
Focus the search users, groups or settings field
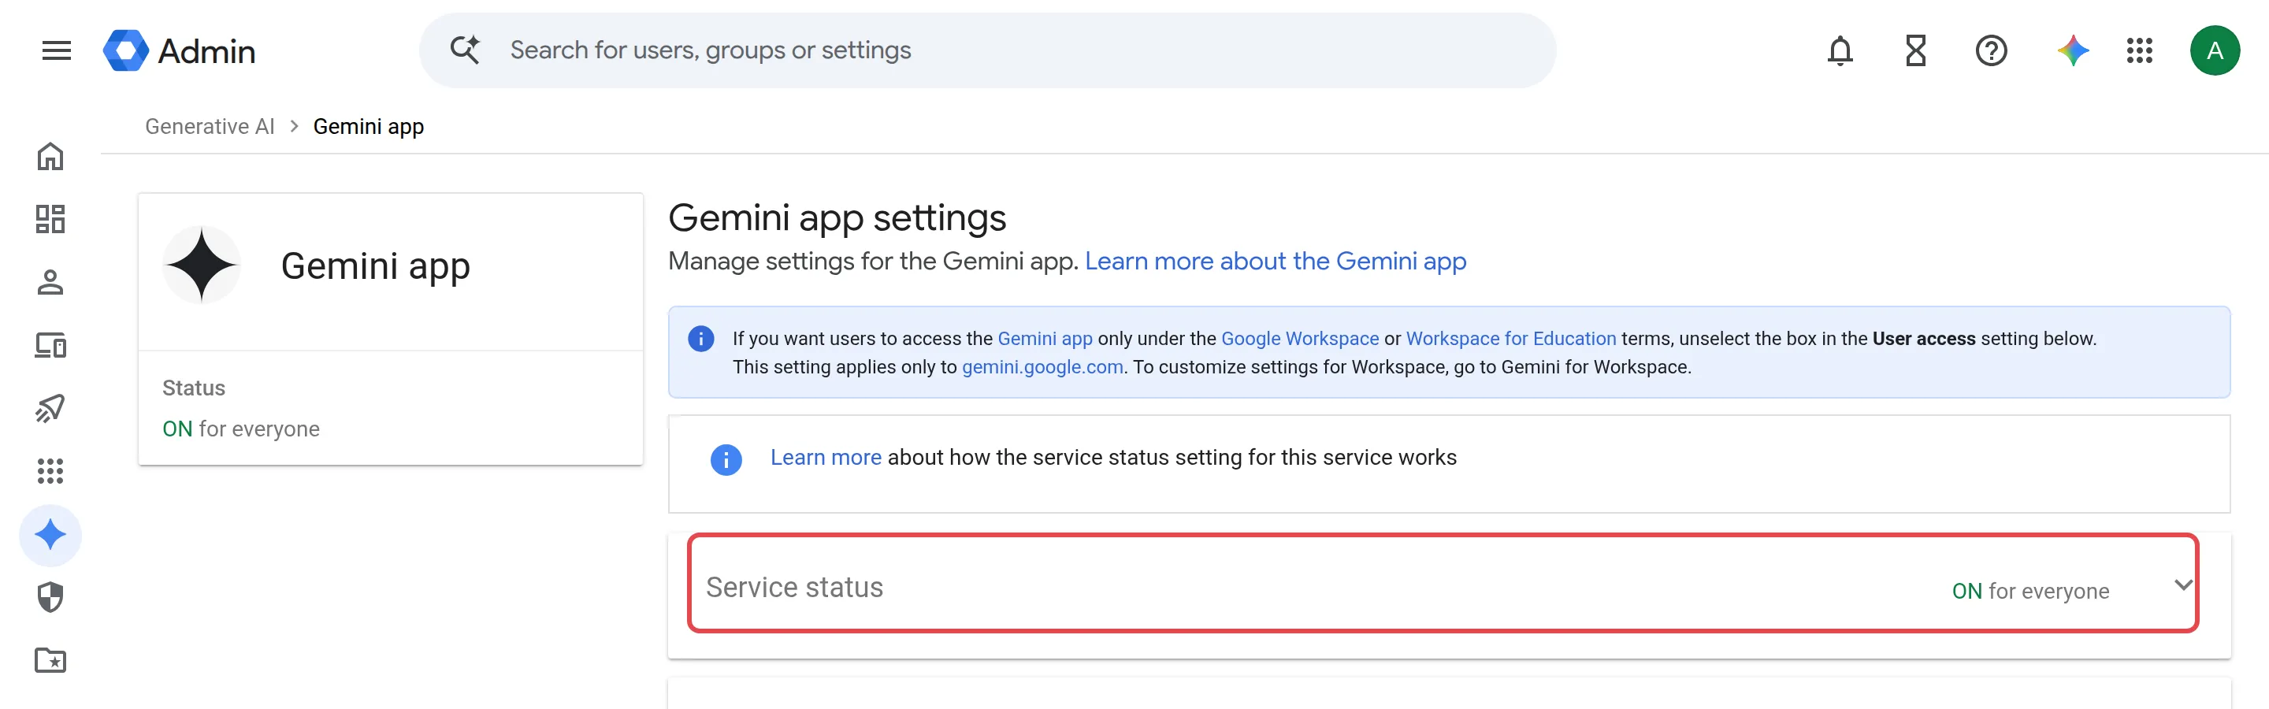pyautogui.click(x=987, y=50)
